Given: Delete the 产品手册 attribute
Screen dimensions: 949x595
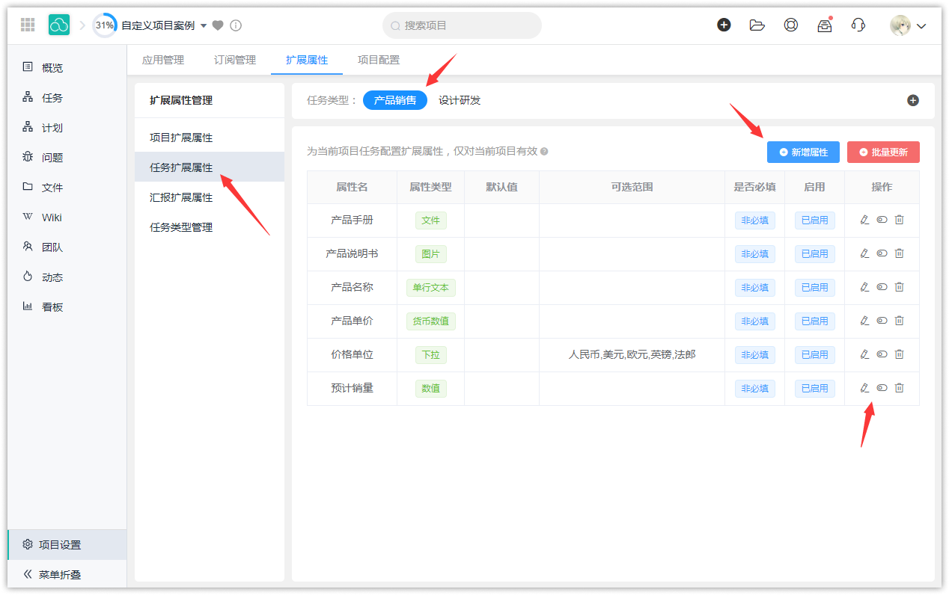Looking at the screenshot, I should pos(900,220).
